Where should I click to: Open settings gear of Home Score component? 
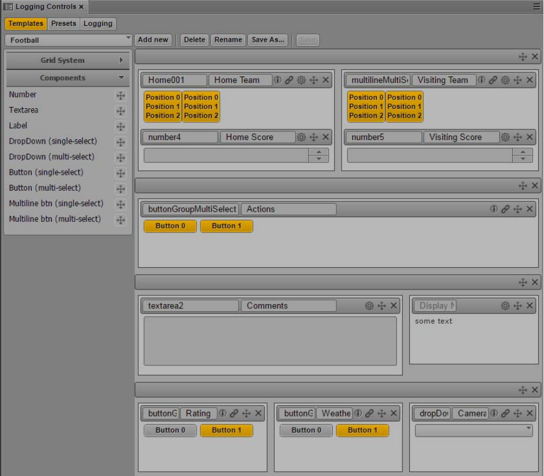pyautogui.click(x=301, y=137)
